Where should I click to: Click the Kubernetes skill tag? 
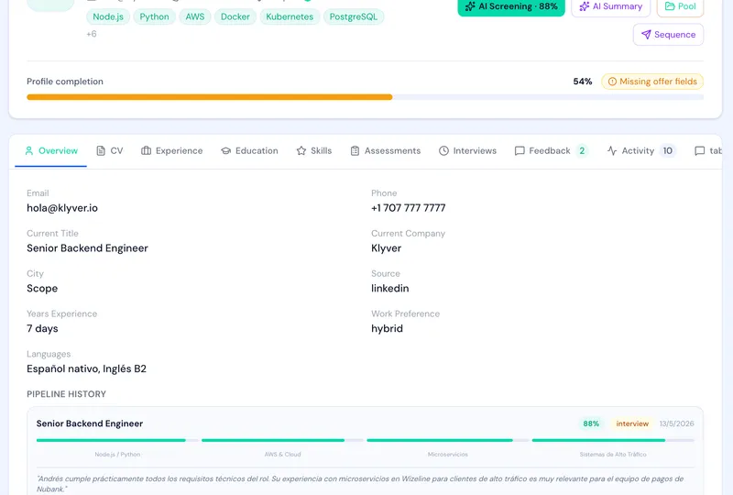coord(290,16)
